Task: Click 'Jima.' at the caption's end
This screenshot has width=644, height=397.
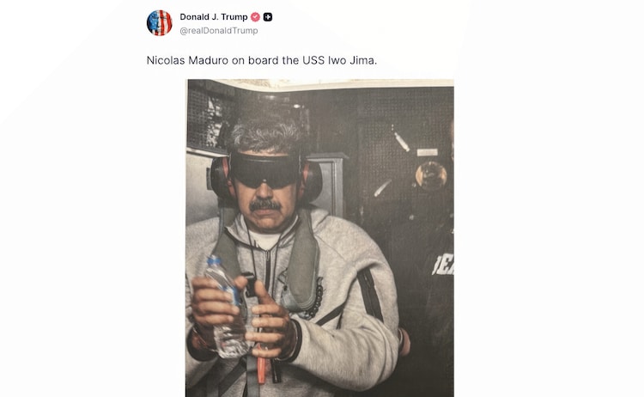Action: click(x=363, y=60)
